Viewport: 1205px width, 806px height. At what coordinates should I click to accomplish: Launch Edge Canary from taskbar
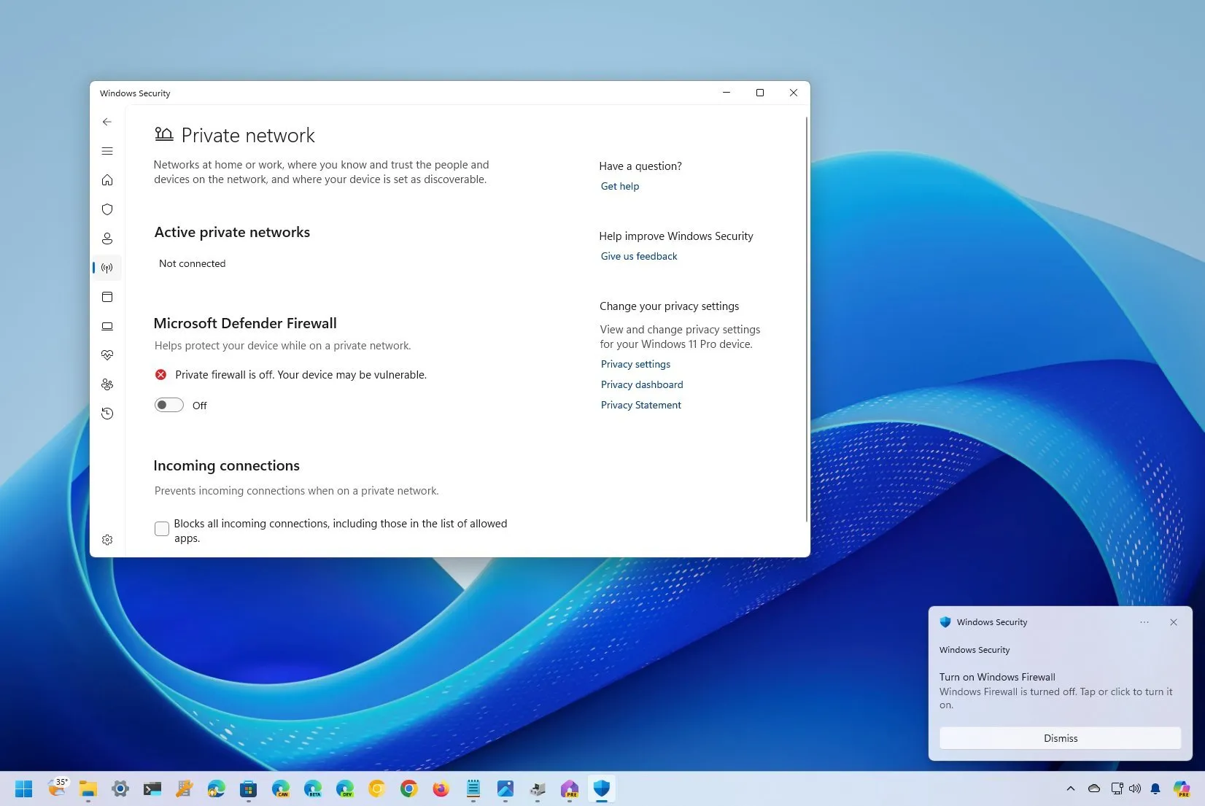coord(281,788)
